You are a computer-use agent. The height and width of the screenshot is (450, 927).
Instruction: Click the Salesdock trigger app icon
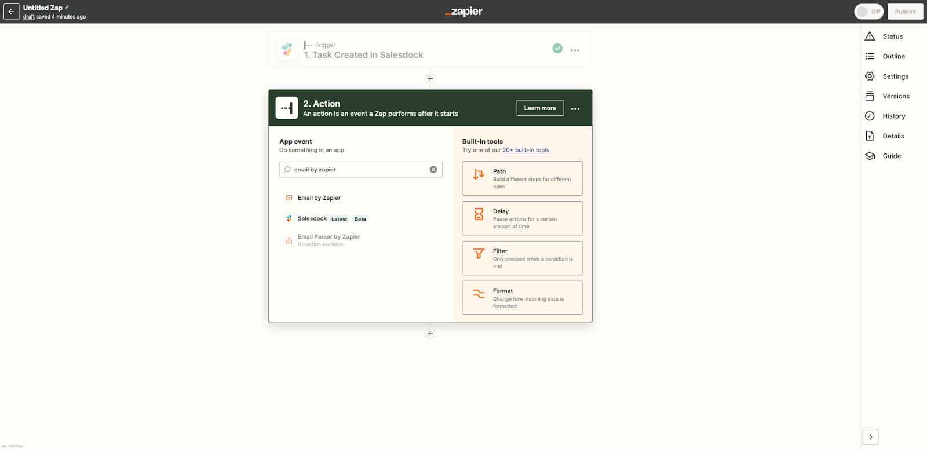tap(287, 50)
